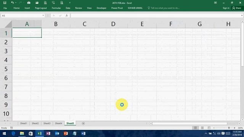Click the formula bar Cancel X icon

[x=54, y=16]
